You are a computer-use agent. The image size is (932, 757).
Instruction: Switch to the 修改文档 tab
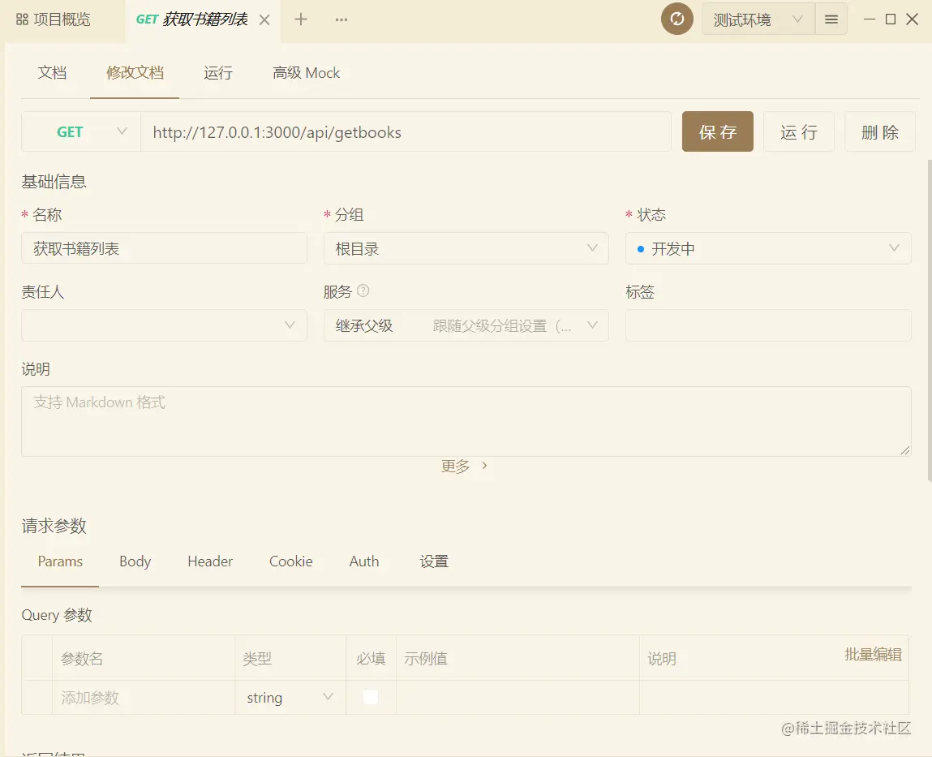[135, 72]
